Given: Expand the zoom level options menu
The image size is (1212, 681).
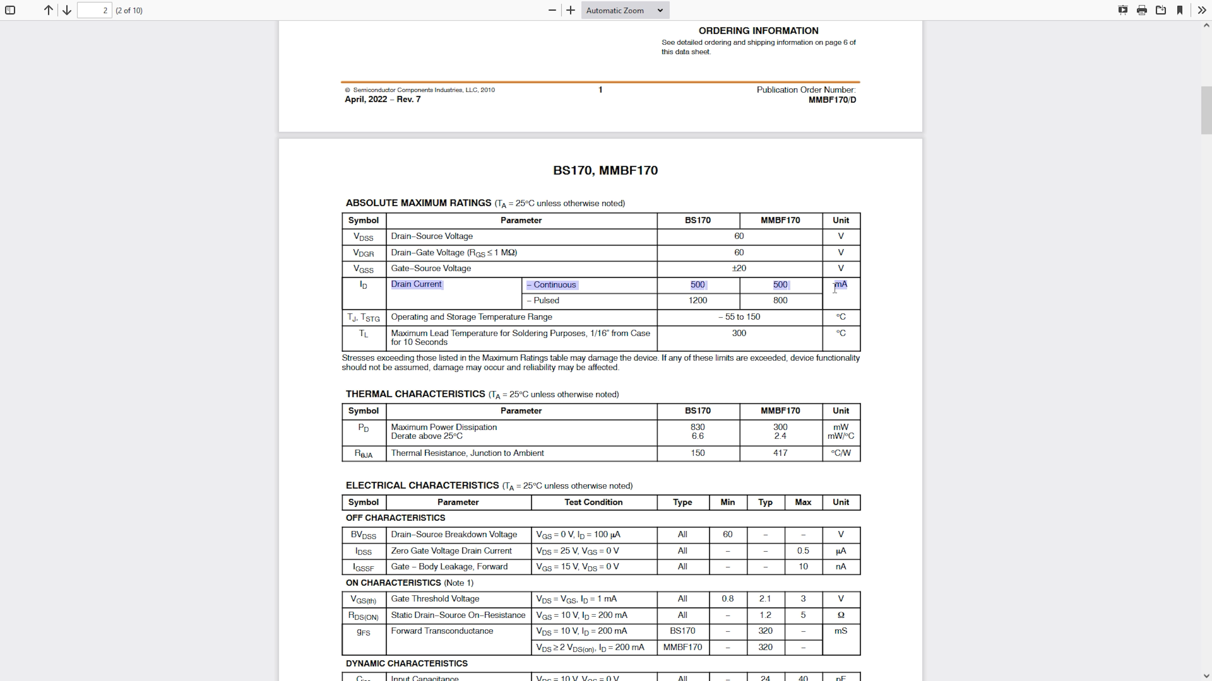Looking at the screenshot, I should [662, 10].
